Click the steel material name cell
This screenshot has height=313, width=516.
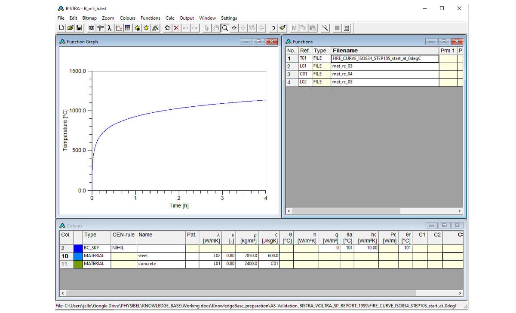(161, 256)
